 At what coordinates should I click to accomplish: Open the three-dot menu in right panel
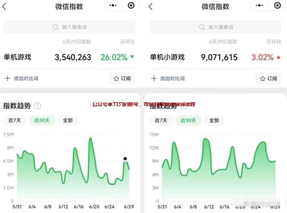click(x=260, y=5)
